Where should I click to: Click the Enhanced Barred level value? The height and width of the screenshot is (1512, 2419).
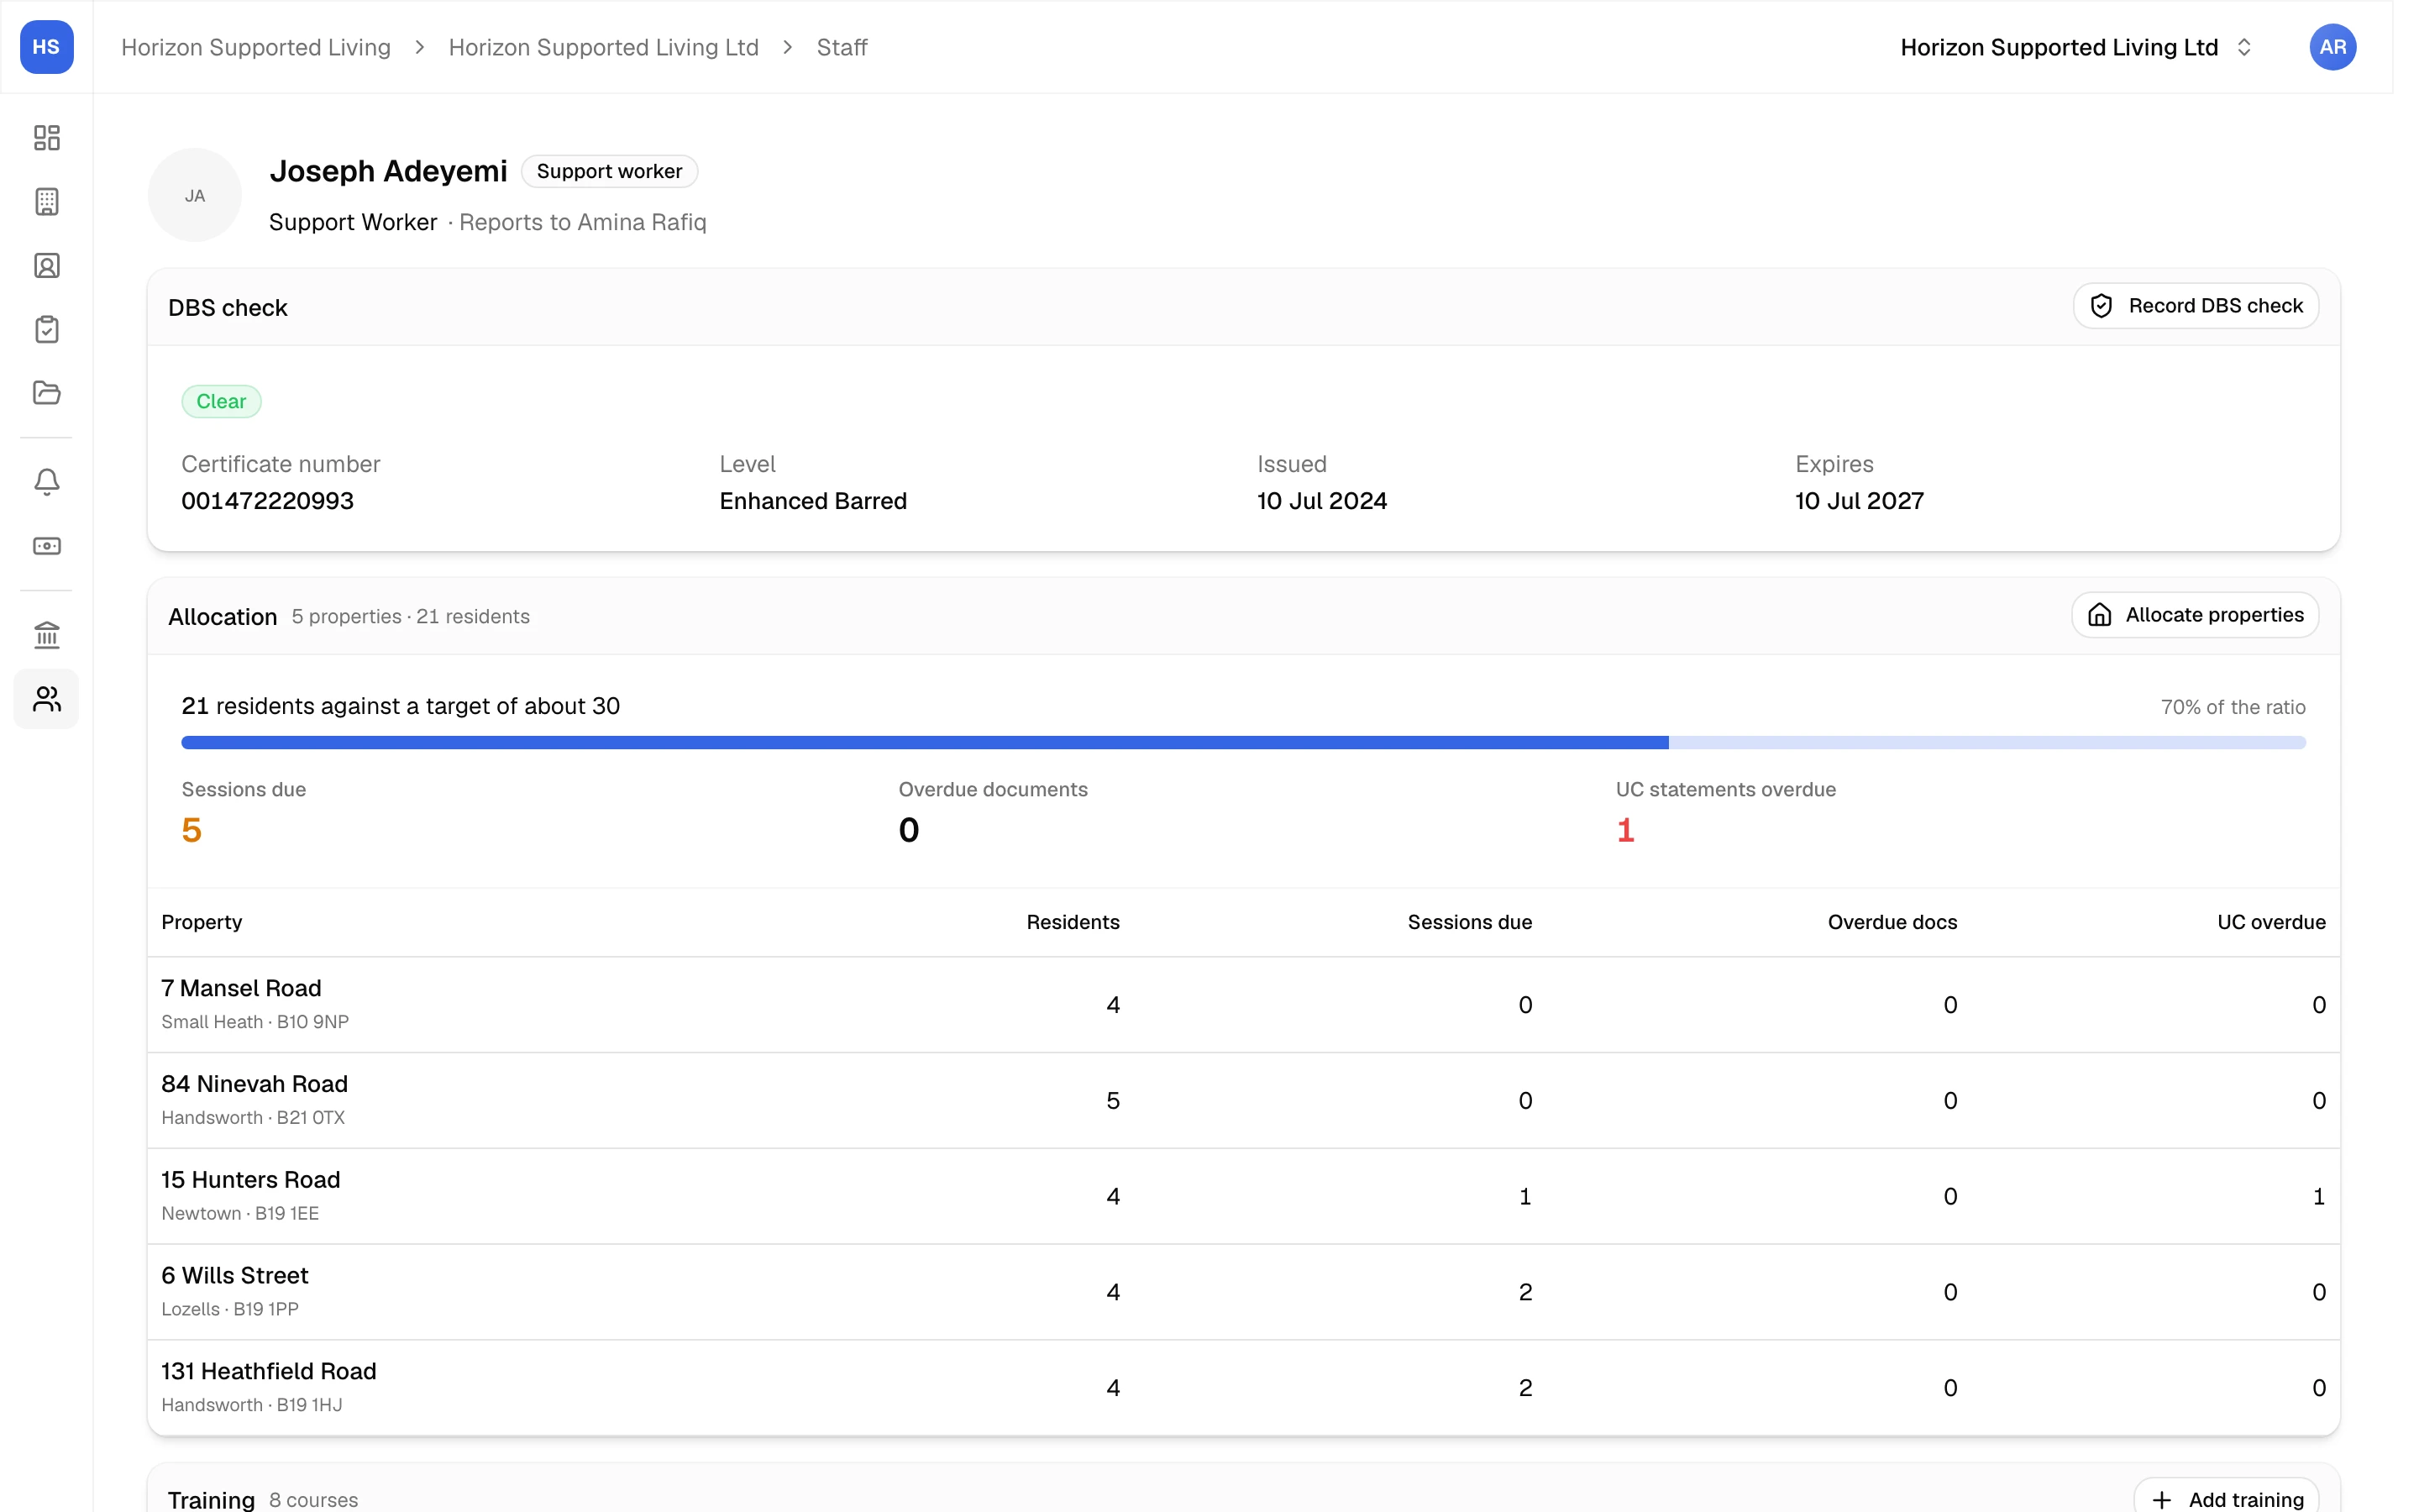click(813, 501)
